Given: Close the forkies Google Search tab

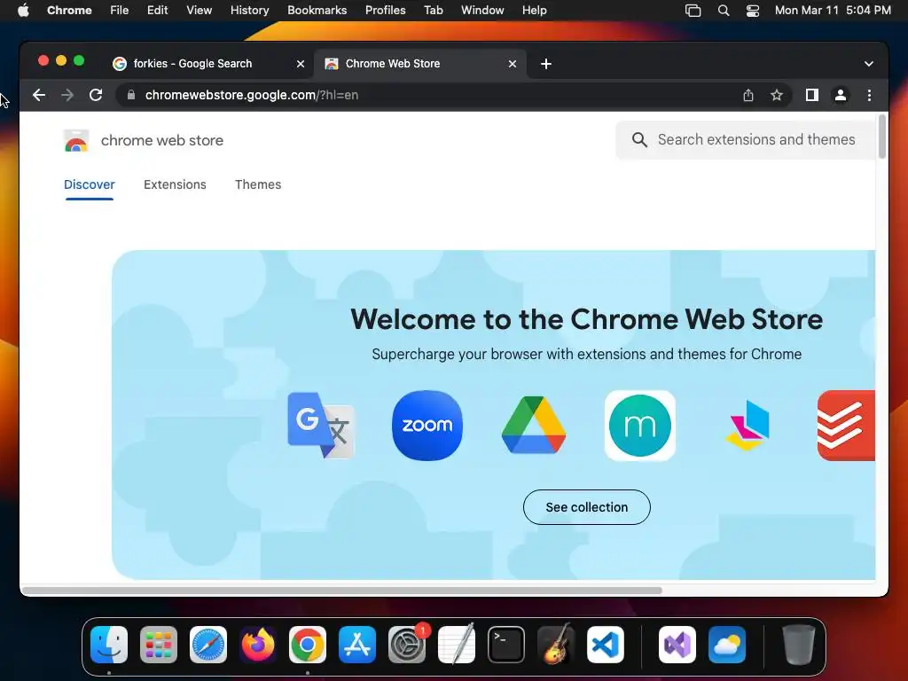Looking at the screenshot, I should point(301,64).
